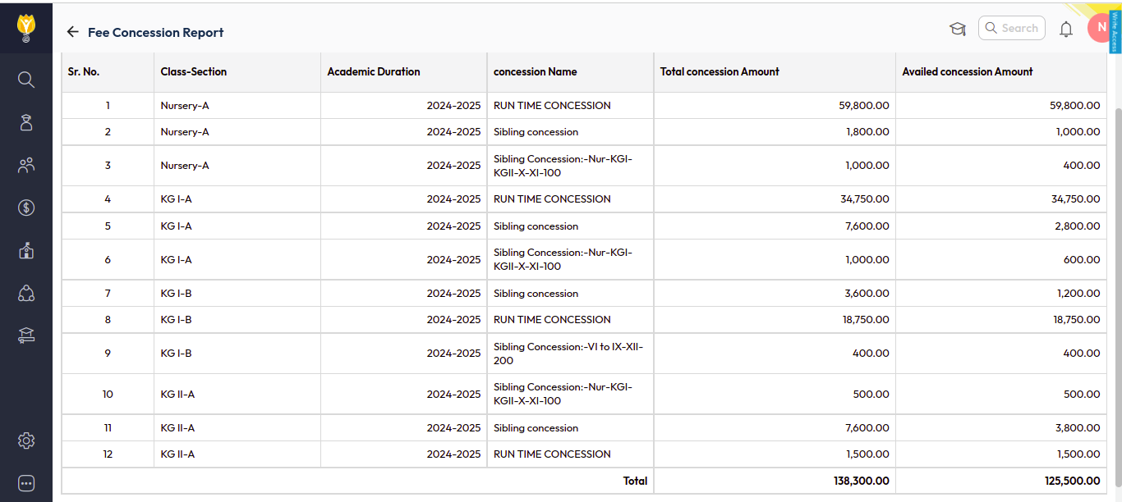Viewport: 1122px width, 502px height.
Task: Open the more options ellipsis icon in the sidebar
Action: pos(26,483)
